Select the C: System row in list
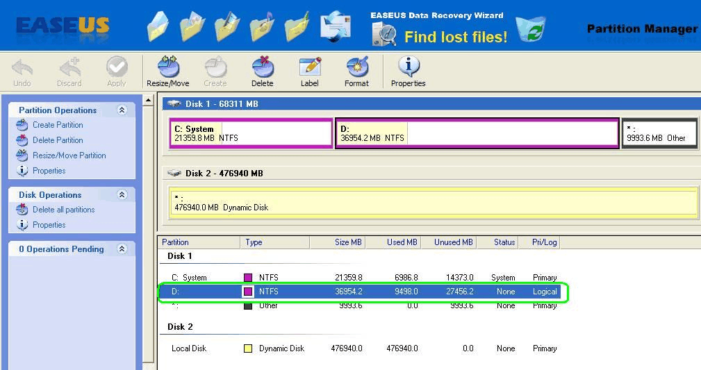Screen dimensions: 701x370 360,278
